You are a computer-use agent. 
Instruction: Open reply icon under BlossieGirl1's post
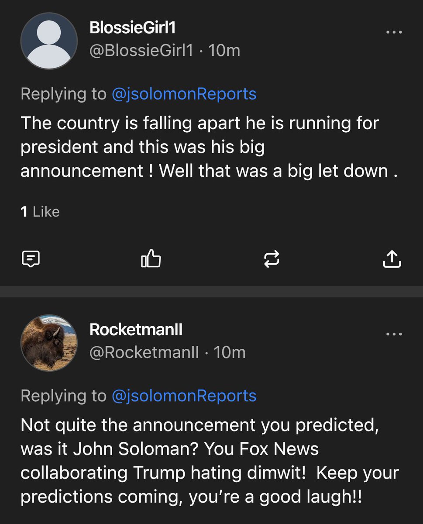point(31,259)
